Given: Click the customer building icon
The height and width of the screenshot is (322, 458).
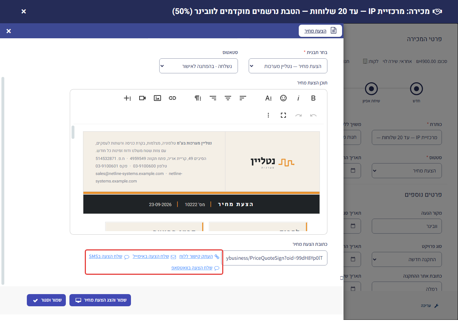Looking at the screenshot, I should click(365, 61).
